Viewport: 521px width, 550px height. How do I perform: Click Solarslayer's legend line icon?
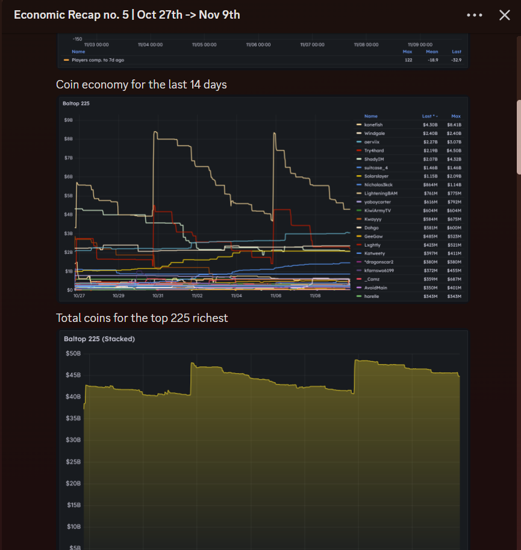pyautogui.click(x=360, y=176)
